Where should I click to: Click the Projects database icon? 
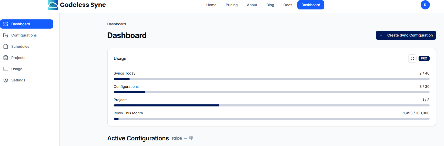(x=6, y=58)
